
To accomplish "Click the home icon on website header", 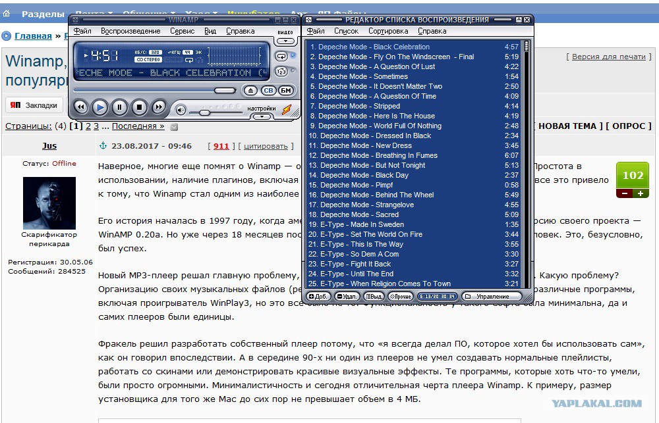I will [x=7, y=13].
